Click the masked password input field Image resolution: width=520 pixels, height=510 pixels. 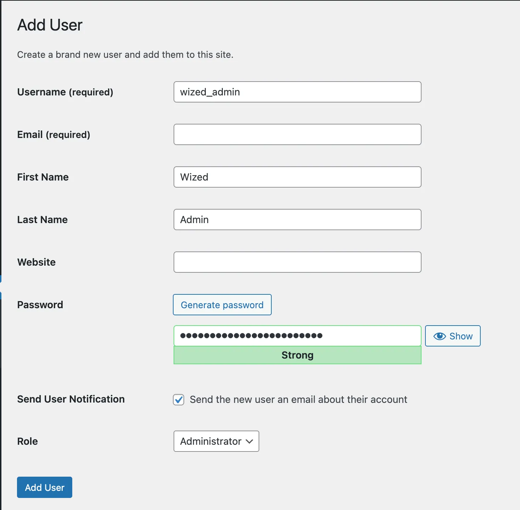tap(297, 336)
